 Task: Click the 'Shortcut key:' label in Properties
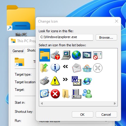tap(24, 112)
